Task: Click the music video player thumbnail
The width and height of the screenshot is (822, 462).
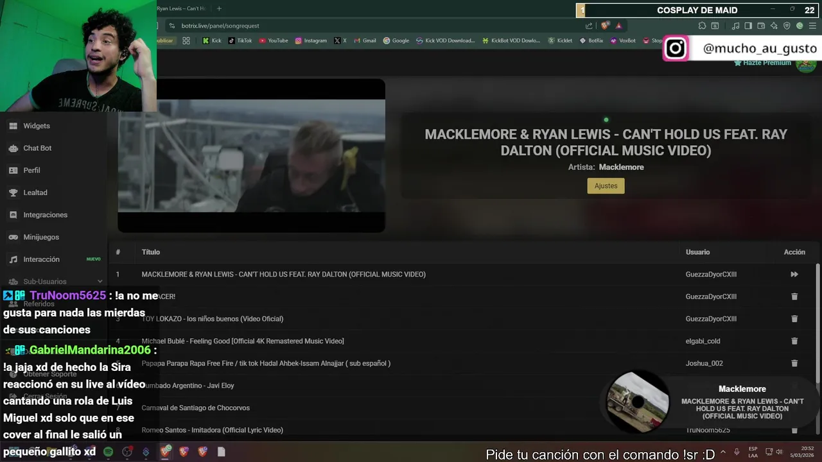Action: pos(252,155)
